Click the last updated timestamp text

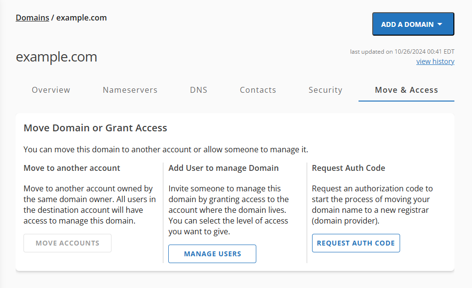pyautogui.click(x=402, y=51)
